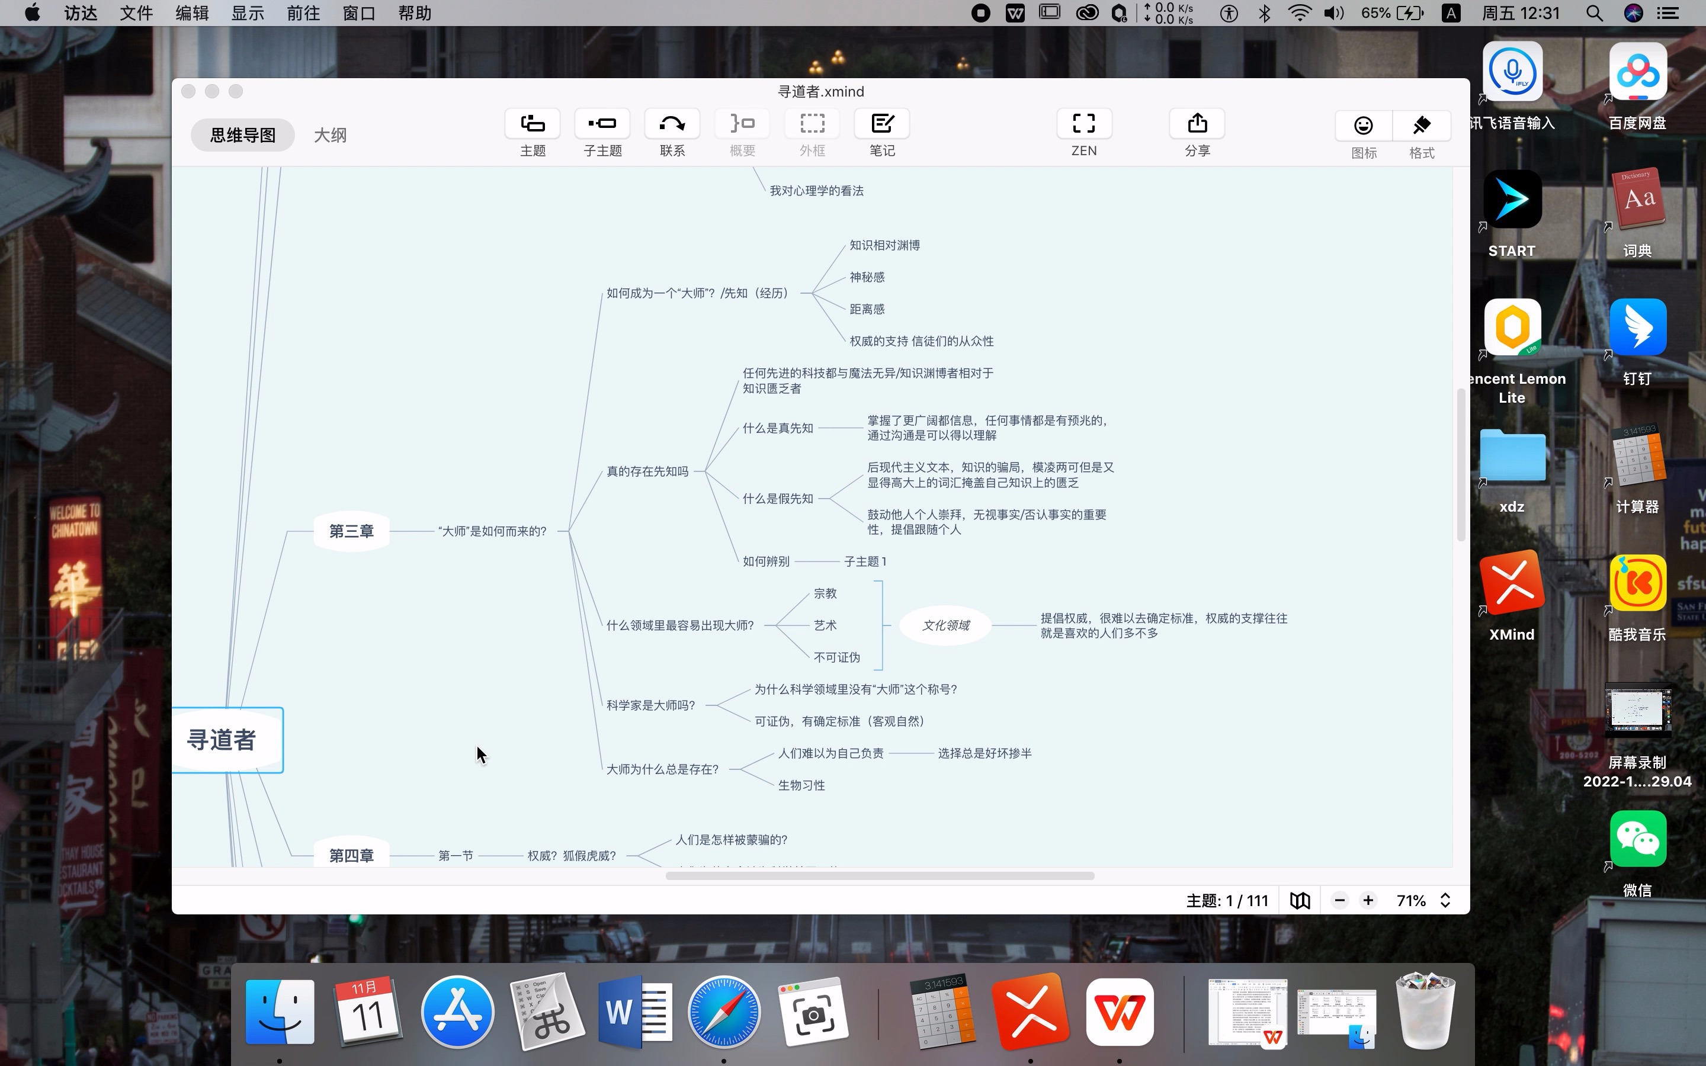This screenshot has height=1066, width=1706.
Task: Switch to 大纲 outline view
Action: (x=330, y=136)
